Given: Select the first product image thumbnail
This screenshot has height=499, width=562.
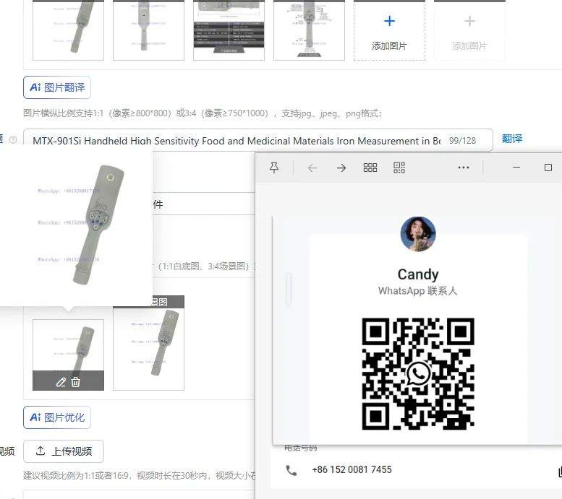Looking at the screenshot, I should click(68, 30).
